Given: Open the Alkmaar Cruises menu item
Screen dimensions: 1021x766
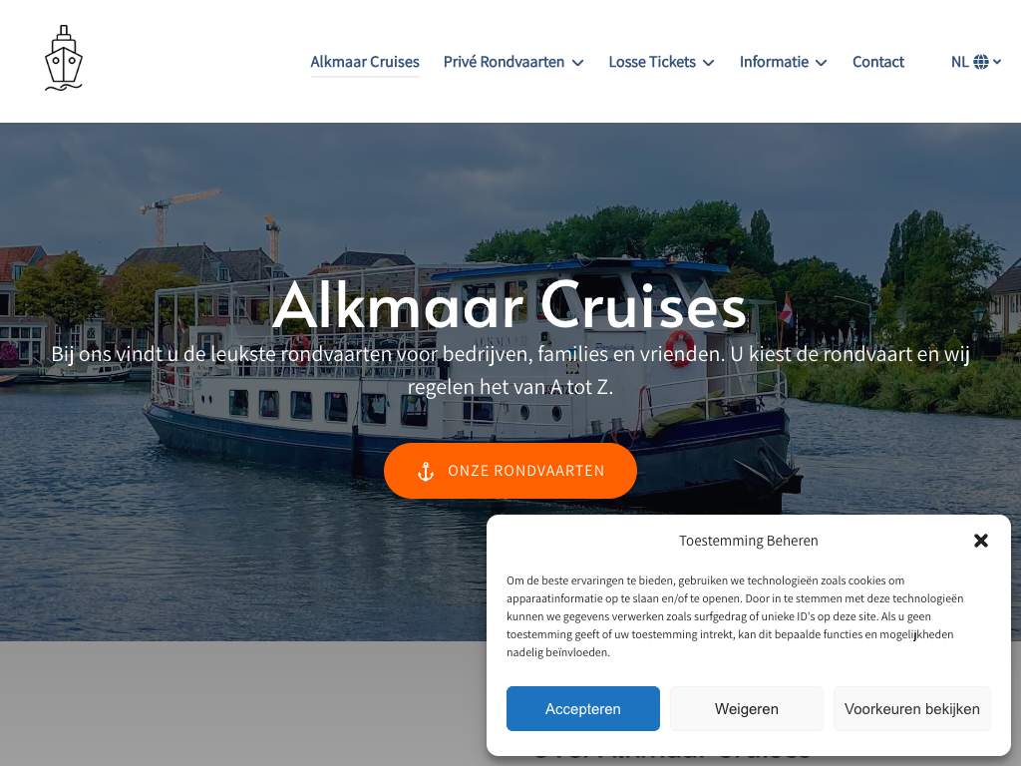Looking at the screenshot, I should coord(365,62).
